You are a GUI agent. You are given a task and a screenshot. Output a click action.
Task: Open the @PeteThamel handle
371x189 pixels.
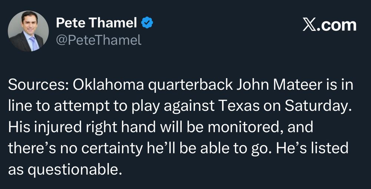point(98,40)
